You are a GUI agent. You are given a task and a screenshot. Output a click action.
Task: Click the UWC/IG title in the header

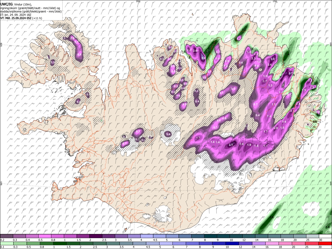pos(6,4)
